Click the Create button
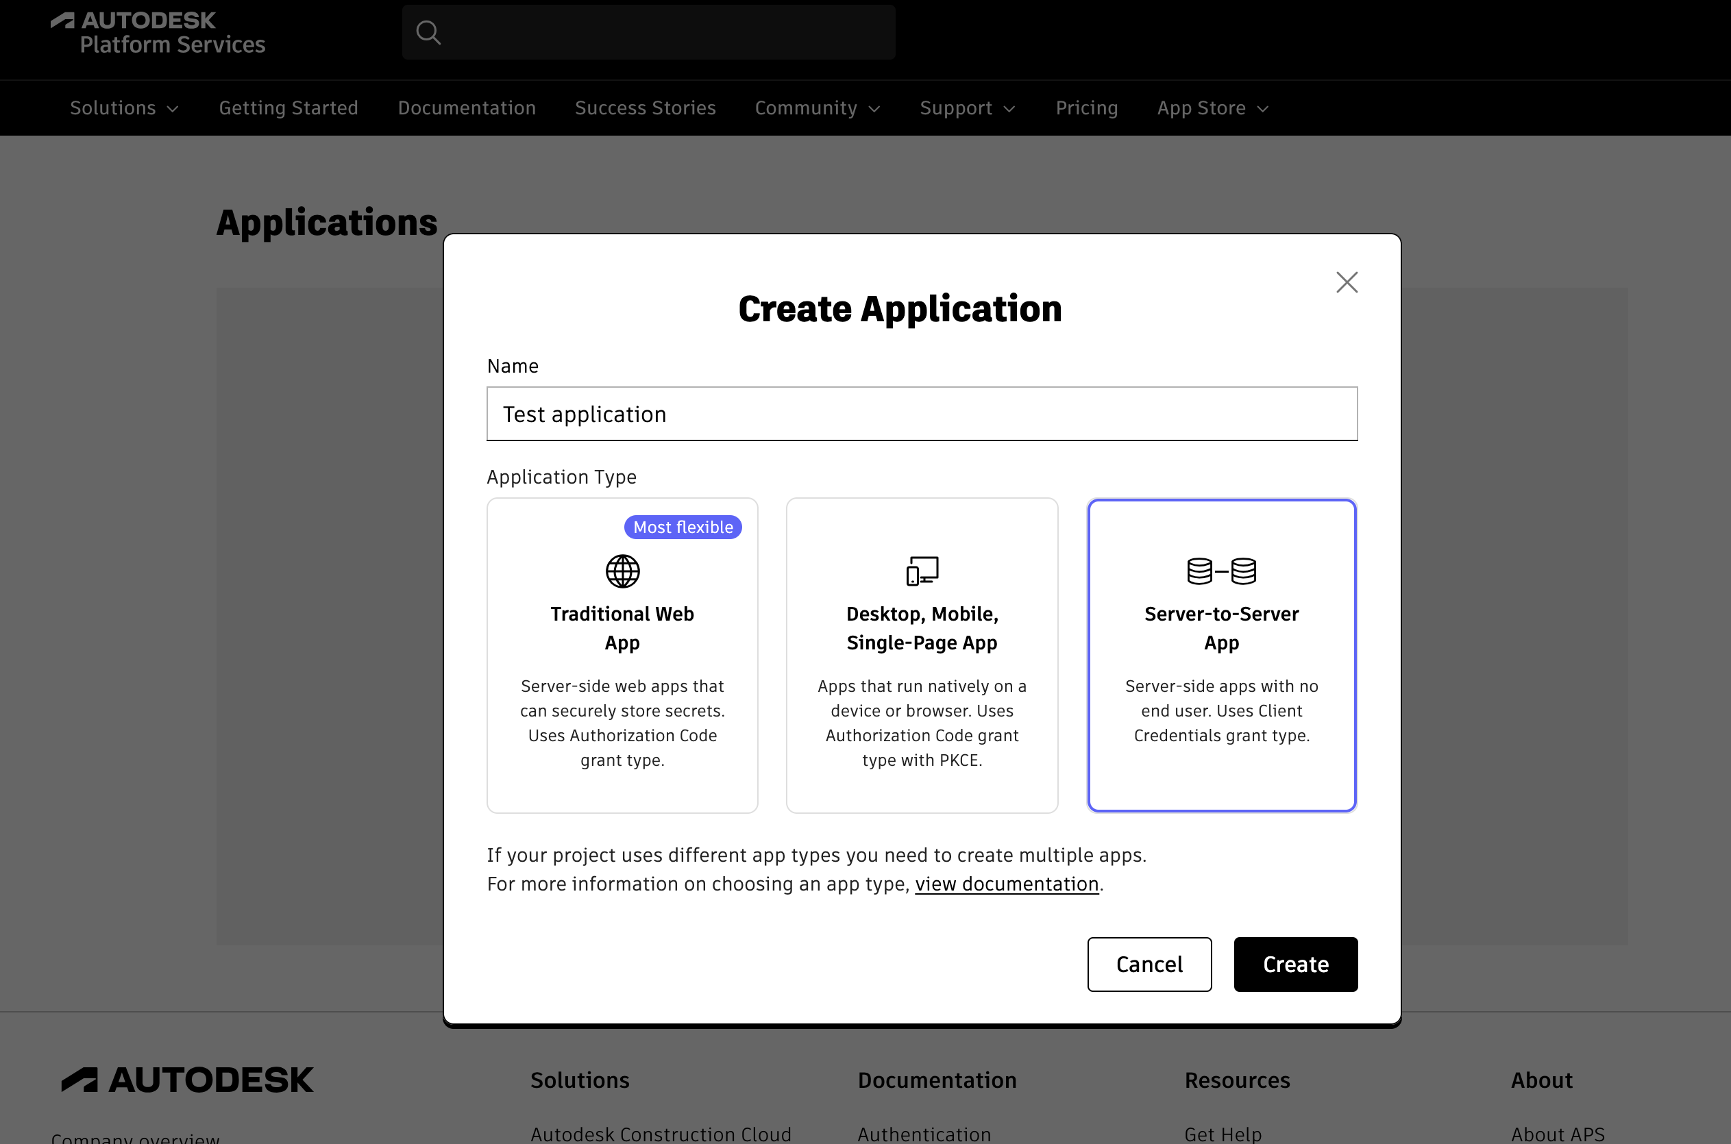The image size is (1731, 1144). tap(1294, 964)
